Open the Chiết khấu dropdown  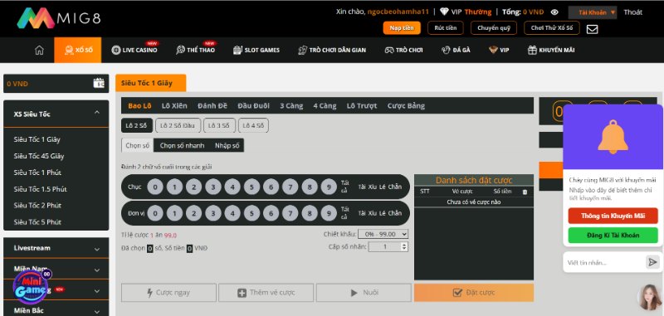coord(383,234)
